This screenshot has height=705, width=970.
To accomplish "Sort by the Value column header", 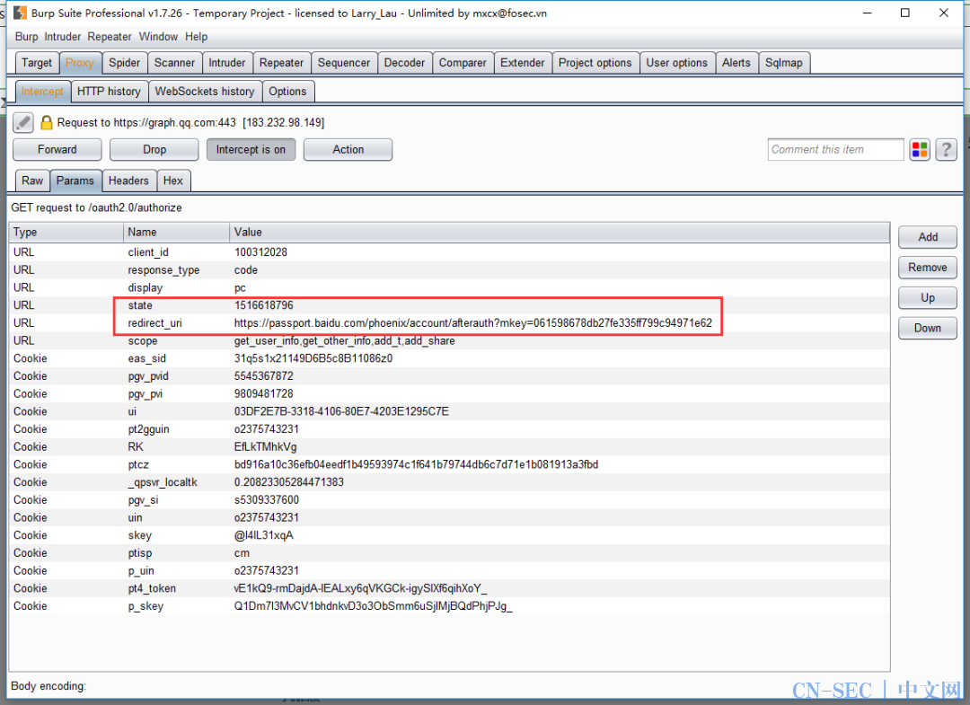I will 560,232.
